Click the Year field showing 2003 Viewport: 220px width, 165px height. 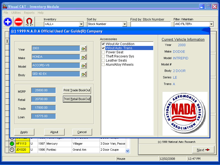(x=56, y=48)
